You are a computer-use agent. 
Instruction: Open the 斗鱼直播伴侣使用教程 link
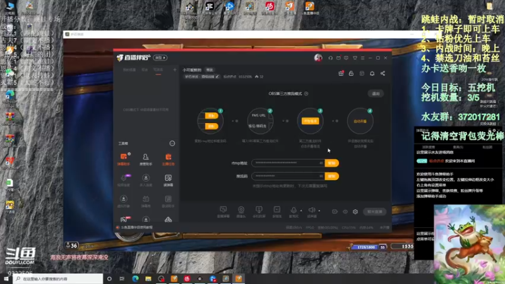[x=136, y=227]
